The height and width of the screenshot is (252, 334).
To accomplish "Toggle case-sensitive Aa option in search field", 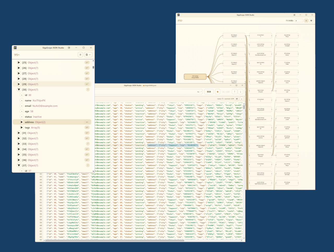I will [x=198, y=92].
